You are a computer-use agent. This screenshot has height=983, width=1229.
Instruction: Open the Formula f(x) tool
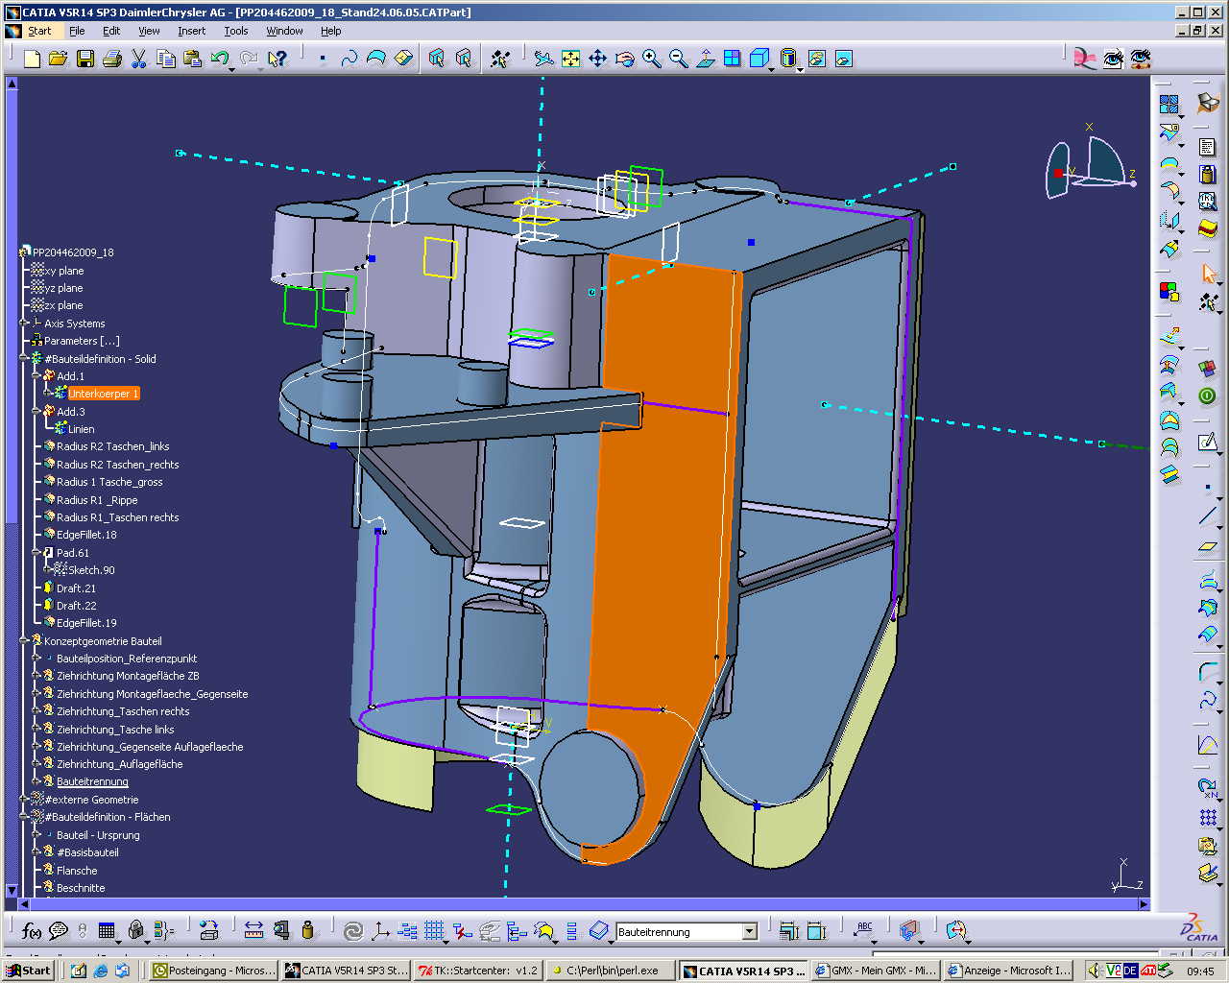point(32,930)
